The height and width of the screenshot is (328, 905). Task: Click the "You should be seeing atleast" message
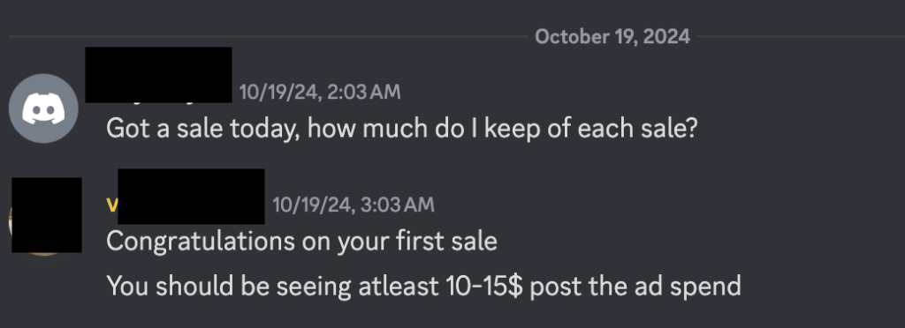[423, 286]
